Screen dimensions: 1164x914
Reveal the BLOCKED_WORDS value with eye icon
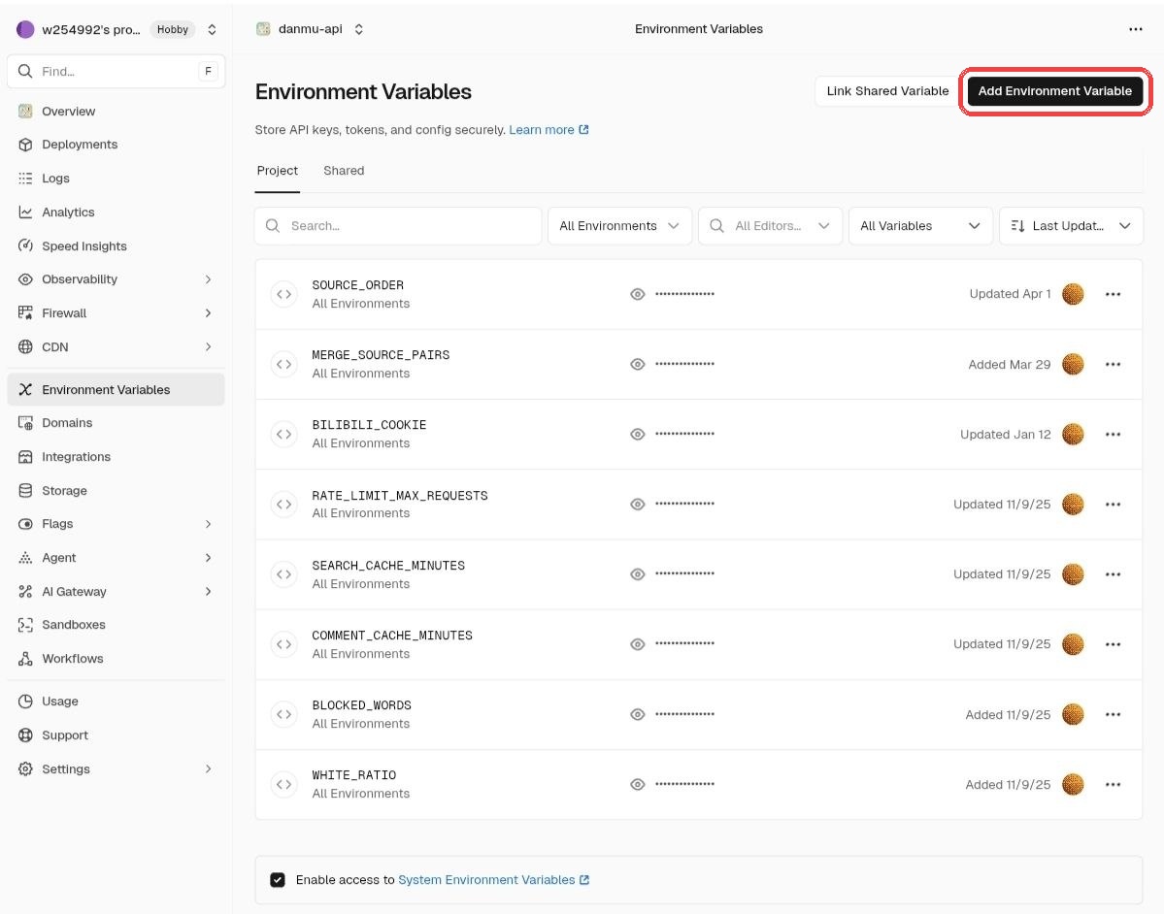point(637,714)
